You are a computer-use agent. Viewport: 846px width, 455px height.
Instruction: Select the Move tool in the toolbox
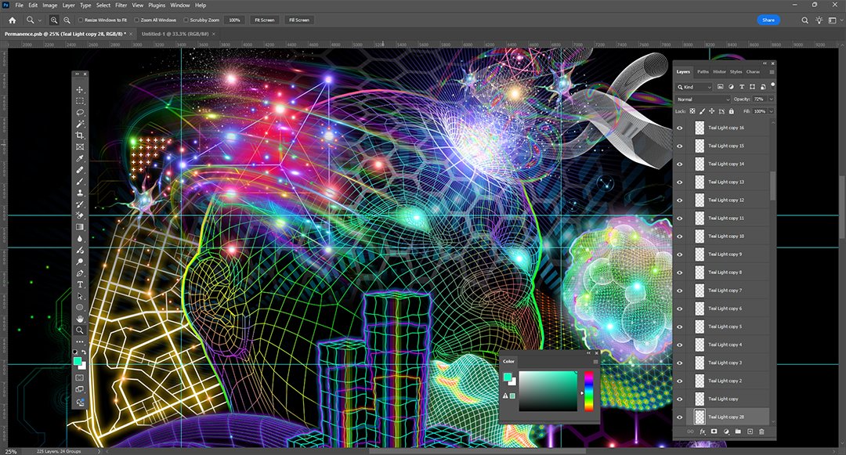click(x=80, y=90)
